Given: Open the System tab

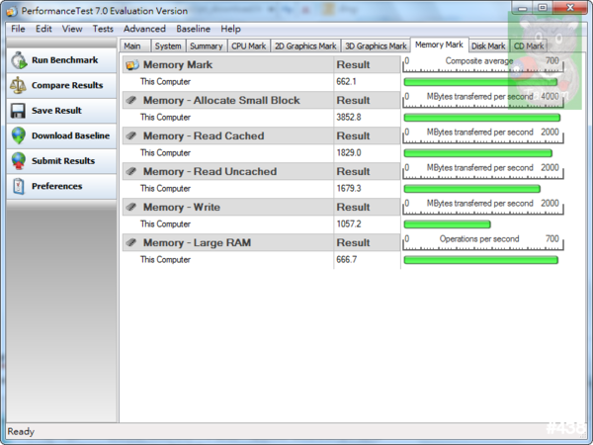Looking at the screenshot, I should [x=168, y=45].
